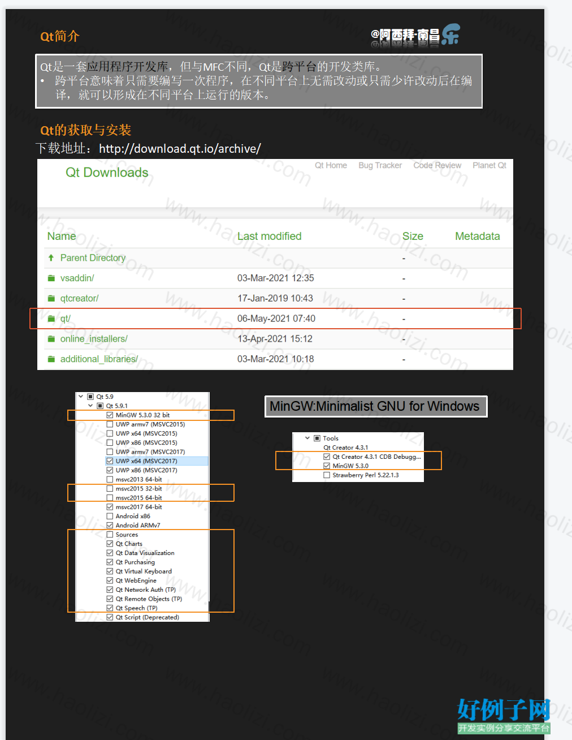This screenshot has width=572, height=740.
Task: Click the date 06-May-2021 07:40
Action: coord(276,319)
